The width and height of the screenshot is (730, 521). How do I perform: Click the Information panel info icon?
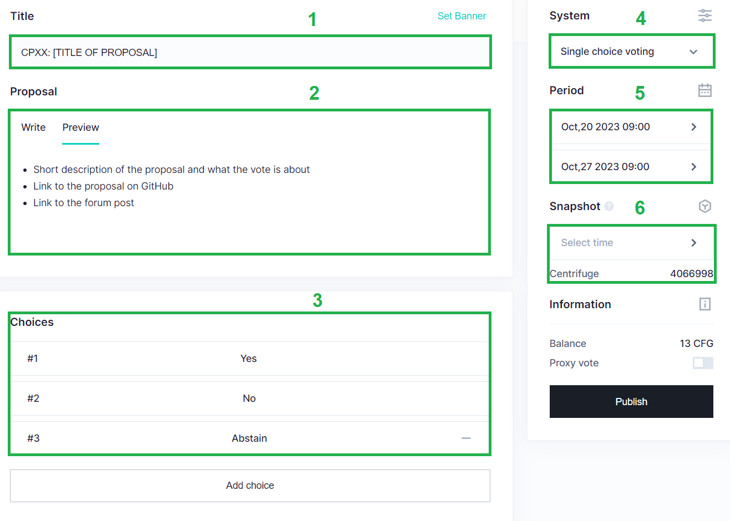click(704, 304)
